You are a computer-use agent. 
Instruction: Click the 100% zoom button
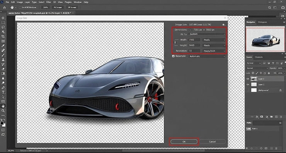46,7
